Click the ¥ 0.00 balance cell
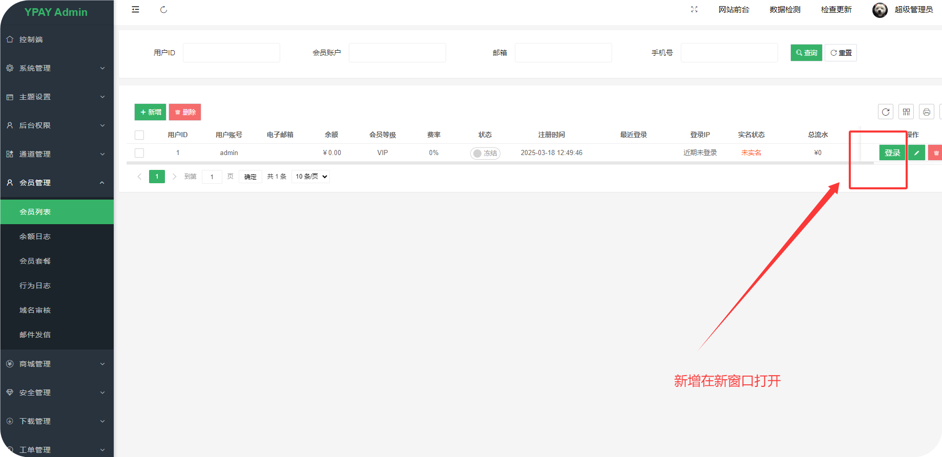Image resolution: width=942 pixels, height=457 pixels. [x=332, y=153]
